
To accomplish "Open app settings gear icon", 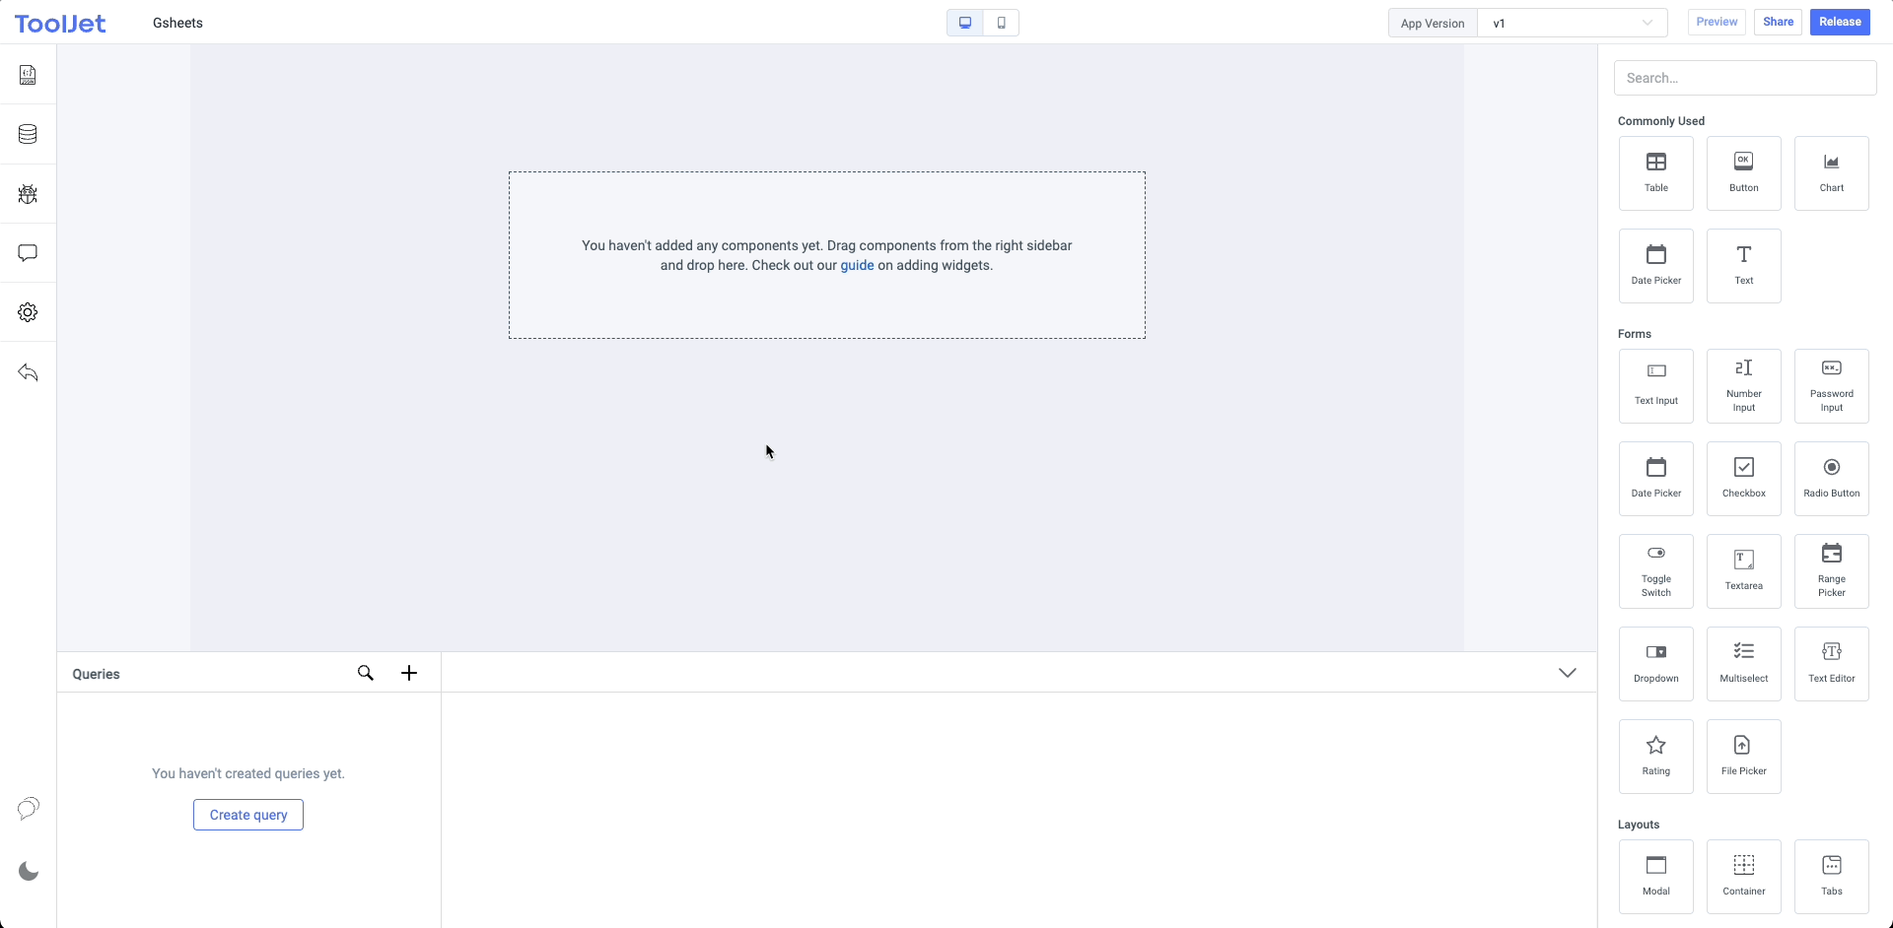I will [28, 312].
